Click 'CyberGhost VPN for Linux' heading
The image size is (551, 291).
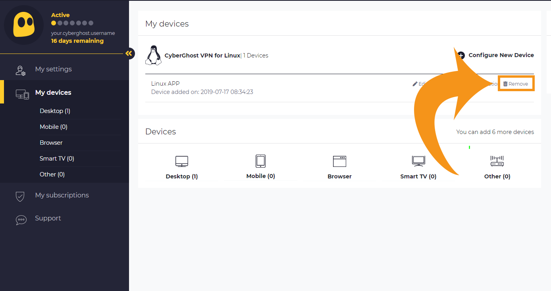[202, 56]
